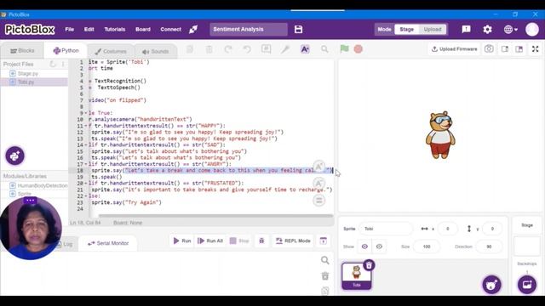545x306 pixels.
Task: Open Project Files options menu
Action: [x=63, y=65]
